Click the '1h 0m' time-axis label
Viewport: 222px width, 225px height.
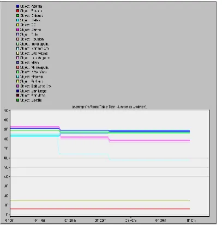(x=191, y=221)
